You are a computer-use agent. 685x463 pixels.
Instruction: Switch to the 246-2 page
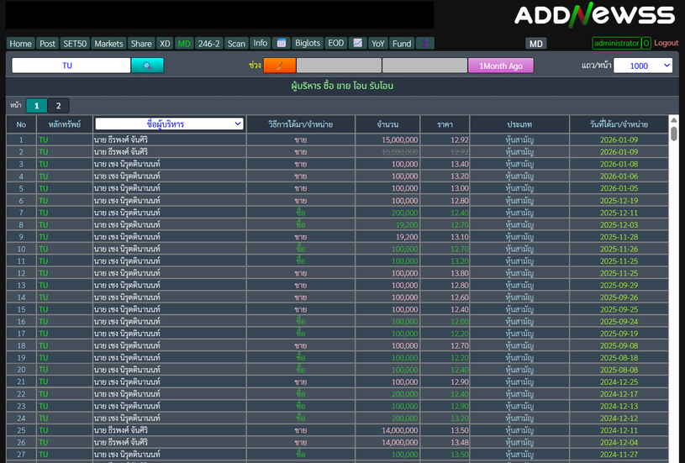tap(208, 43)
